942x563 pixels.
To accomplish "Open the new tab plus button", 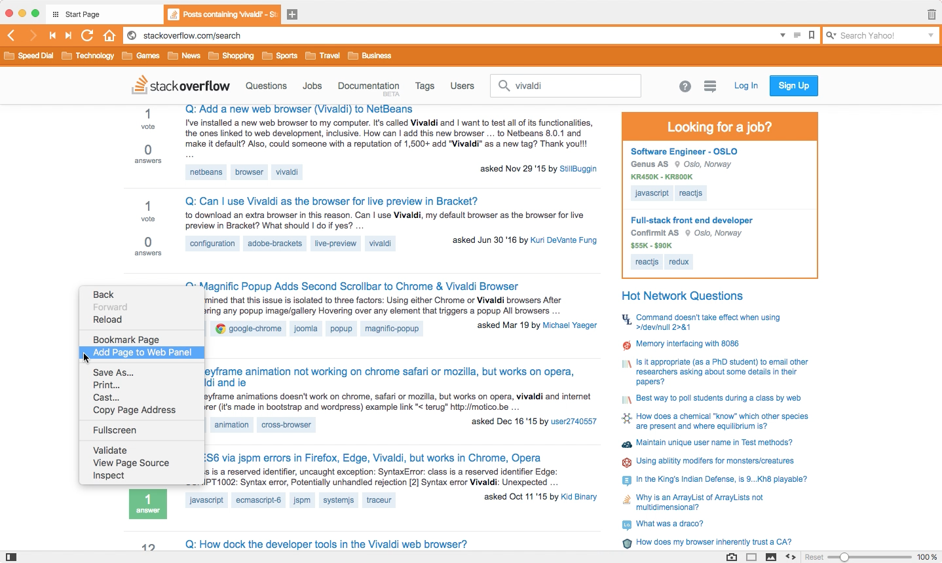I will point(292,14).
